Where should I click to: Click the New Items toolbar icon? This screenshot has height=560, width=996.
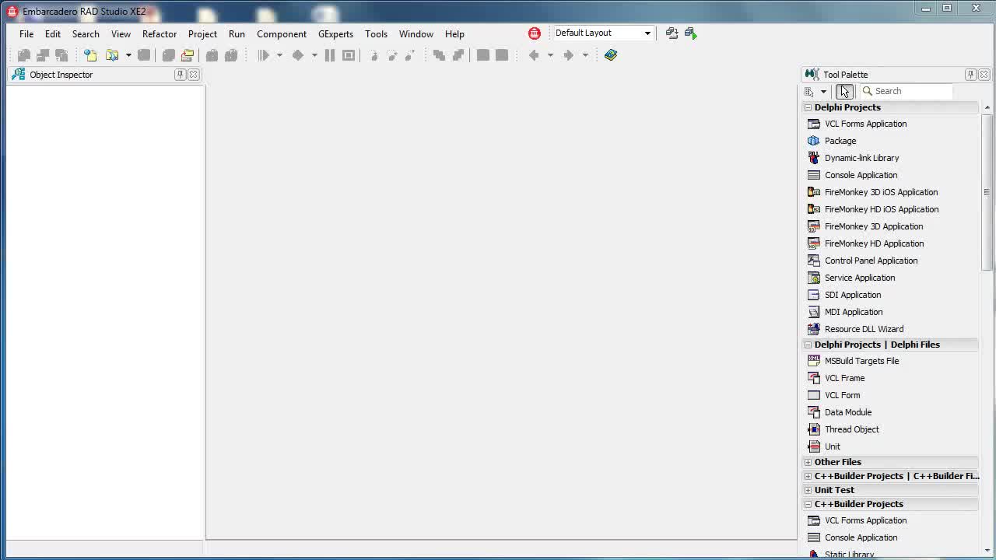point(90,55)
